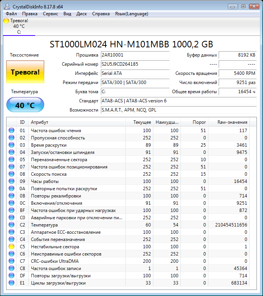Click the status icon for Часы работы
Viewport: 263px width, 296px height.
point(11,181)
